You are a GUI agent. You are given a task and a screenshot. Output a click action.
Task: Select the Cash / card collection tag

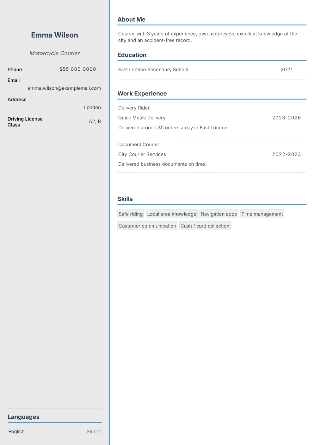(x=205, y=226)
